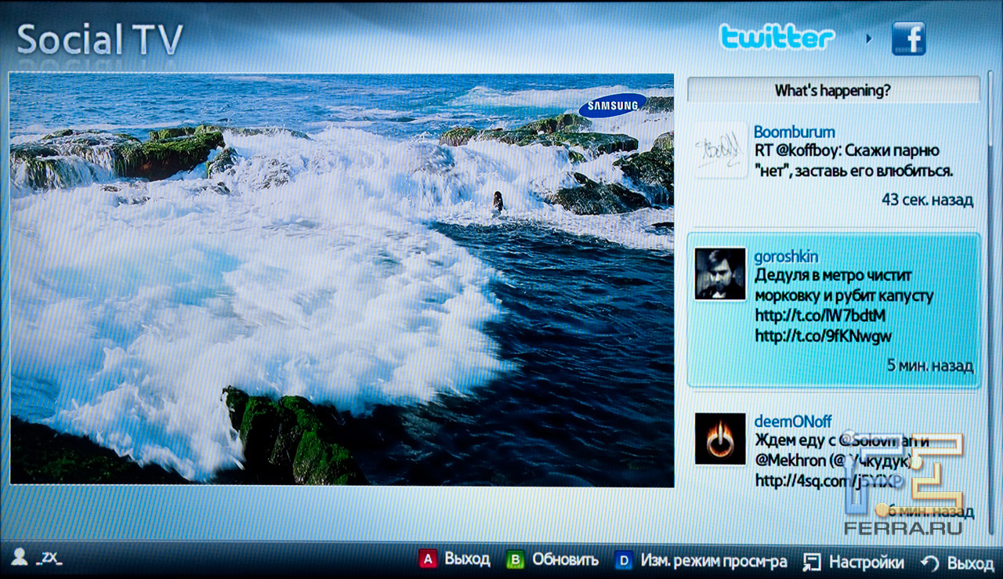Open the http://t.co/9fKNwgw link
The height and width of the screenshot is (579, 1003).
(823, 336)
